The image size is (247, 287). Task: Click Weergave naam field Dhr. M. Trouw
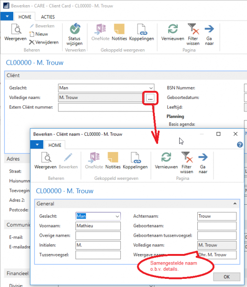(217, 255)
